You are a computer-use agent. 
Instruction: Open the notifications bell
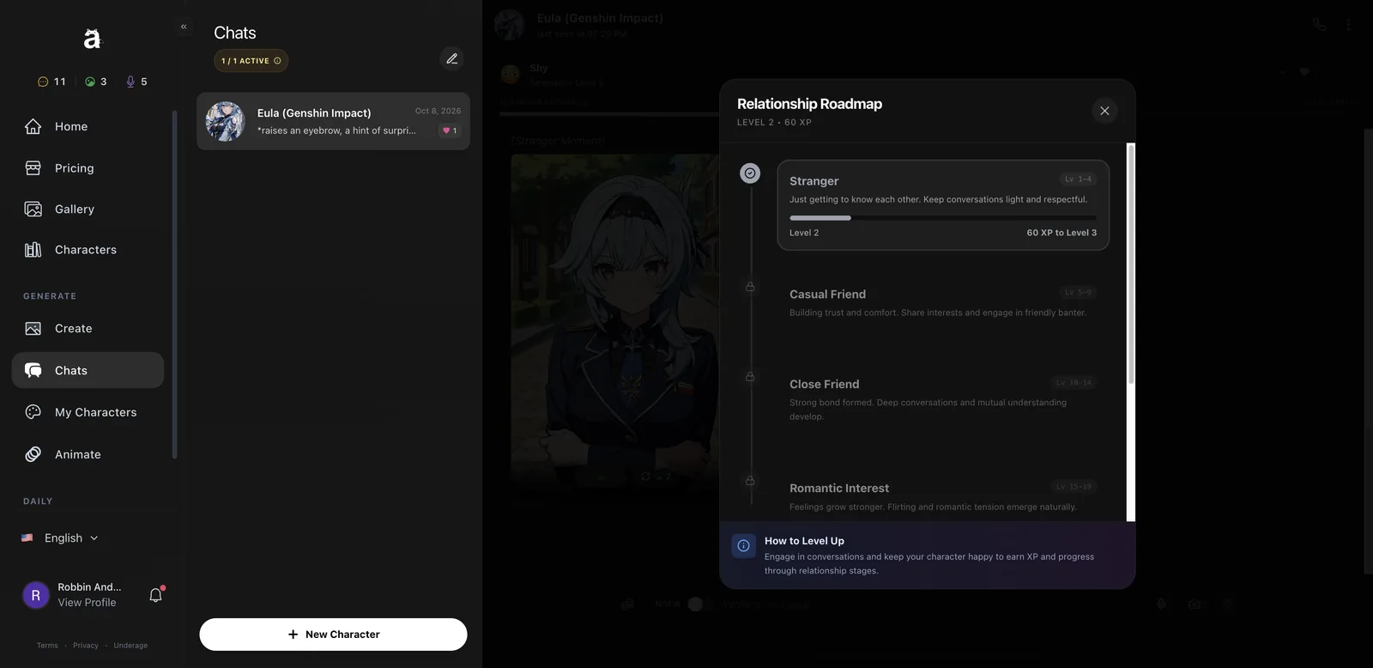point(156,594)
